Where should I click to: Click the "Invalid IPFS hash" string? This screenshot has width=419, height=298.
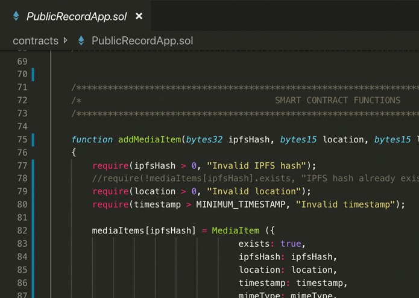click(x=256, y=166)
